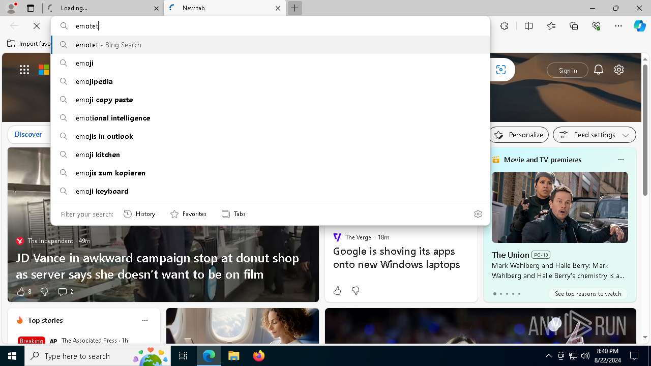Close the Loading tab
This screenshot has height=366, width=651.
(156, 8)
